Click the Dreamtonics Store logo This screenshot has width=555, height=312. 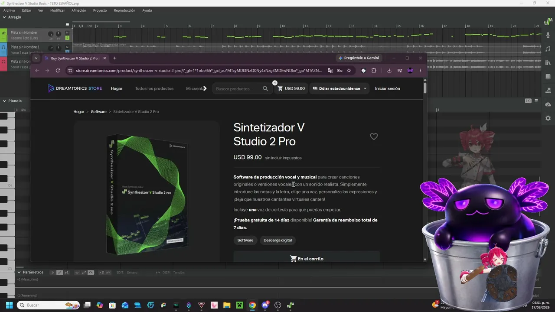pos(75,88)
